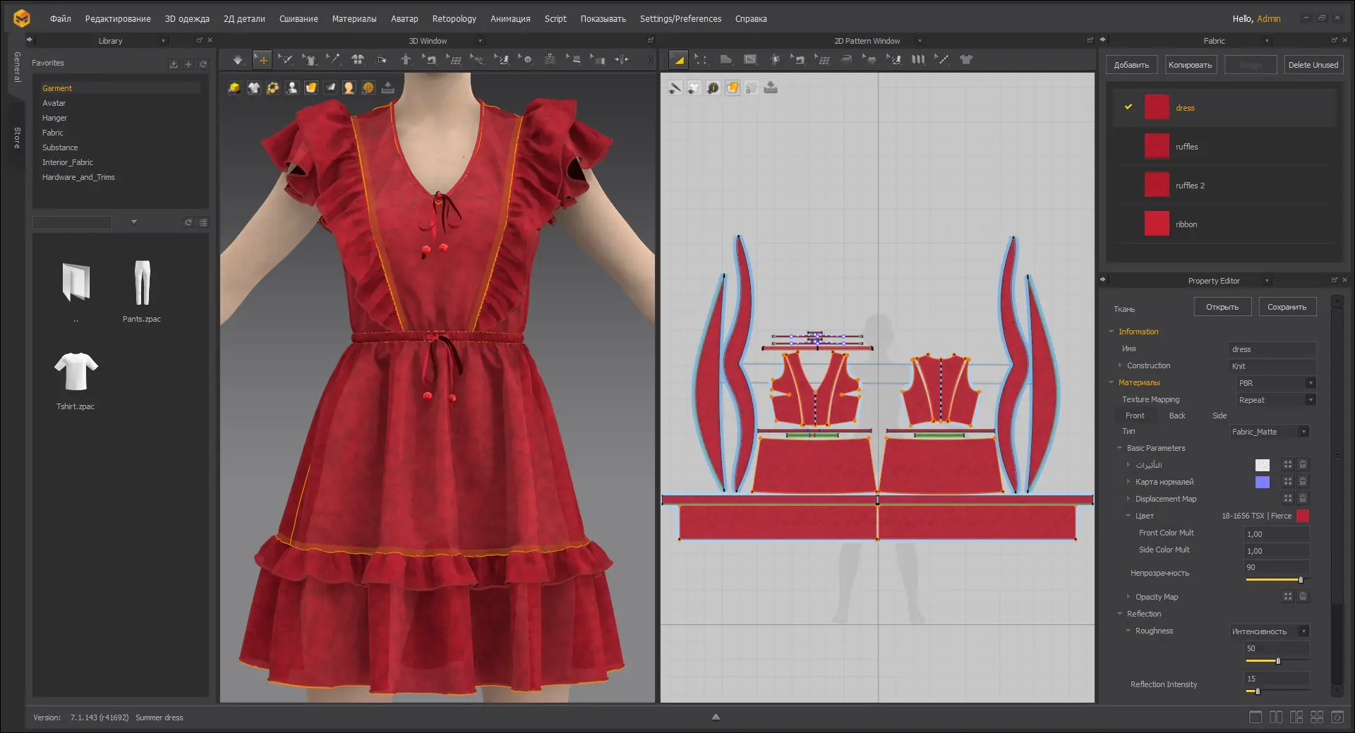Image resolution: width=1355 pixels, height=733 pixels.
Task: Click the T-shirt icon in 2D toolbar
Action: 966,60
